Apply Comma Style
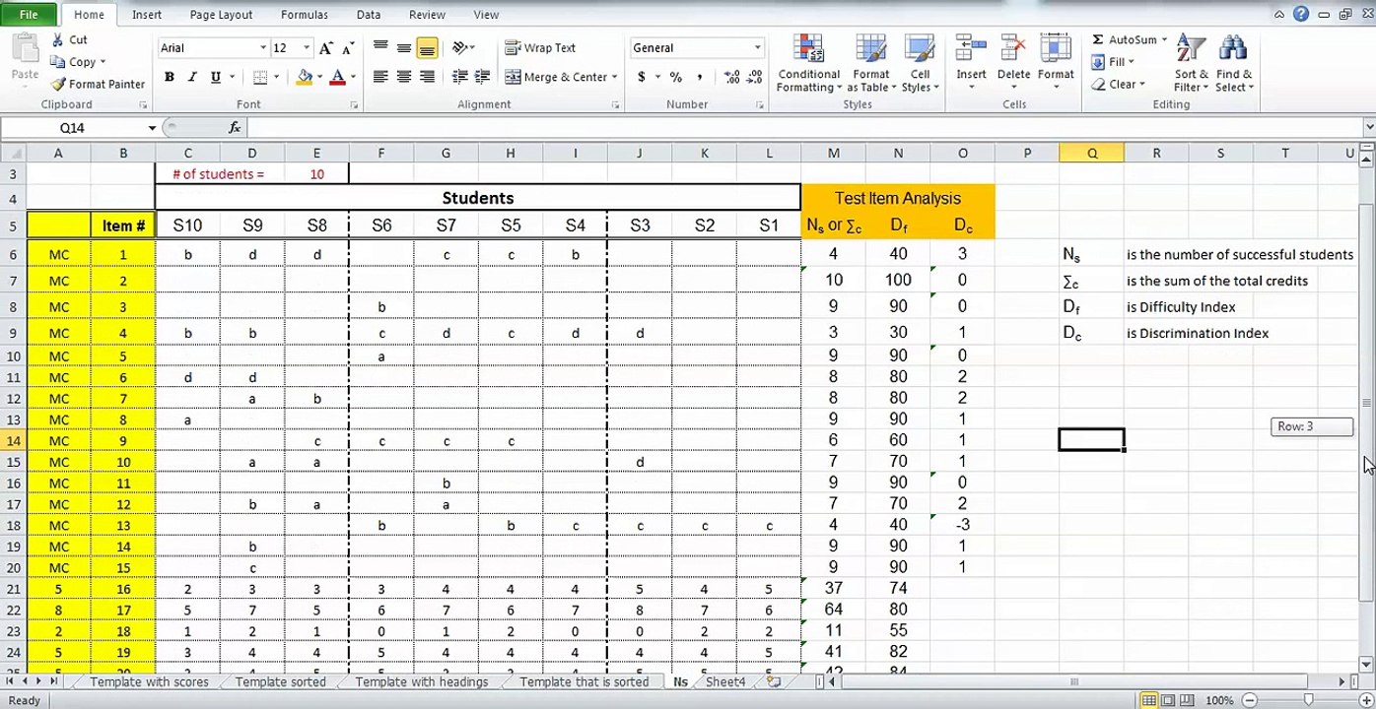1376x709 pixels. (700, 77)
